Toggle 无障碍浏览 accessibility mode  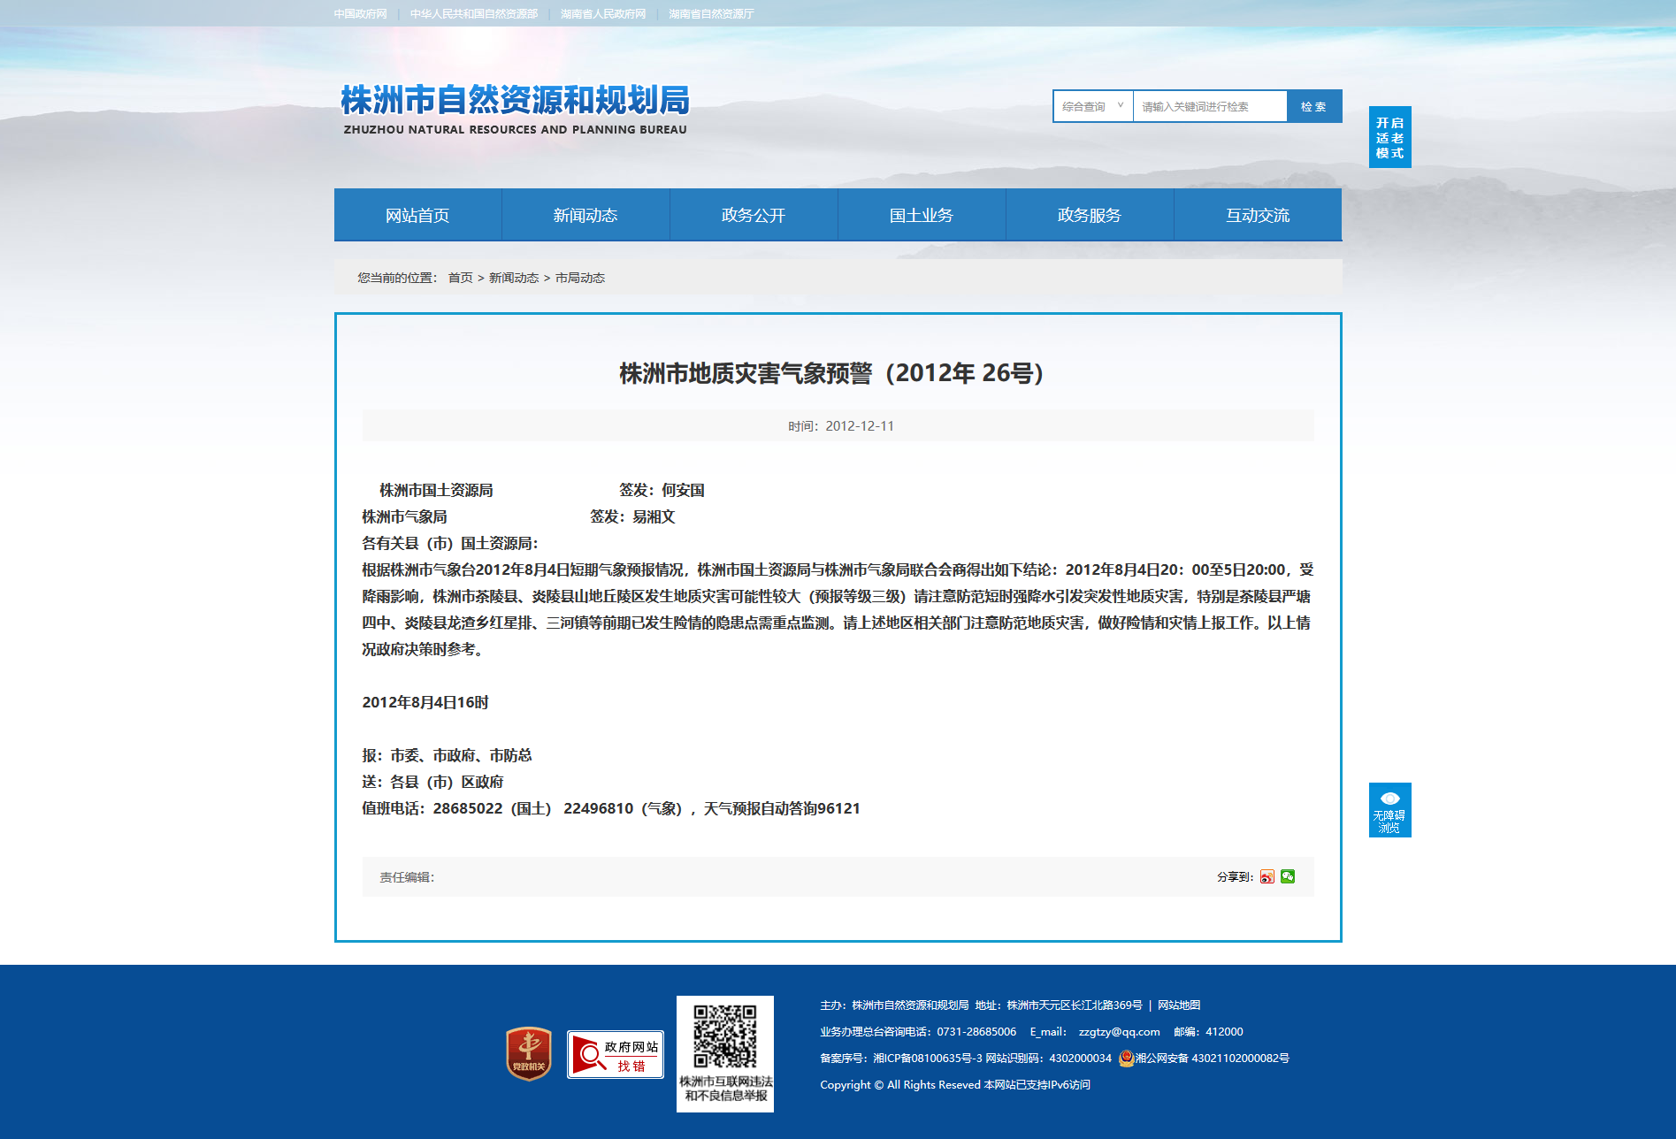[x=1389, y=810]
